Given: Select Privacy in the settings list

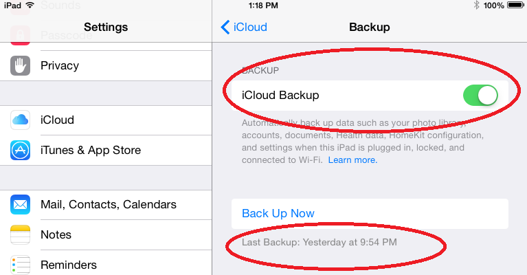Looking at the screenshot, I should click(x=60, y=66).
